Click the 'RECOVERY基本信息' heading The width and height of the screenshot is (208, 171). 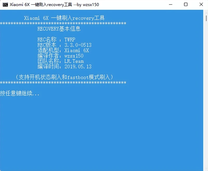pos(59,29)
